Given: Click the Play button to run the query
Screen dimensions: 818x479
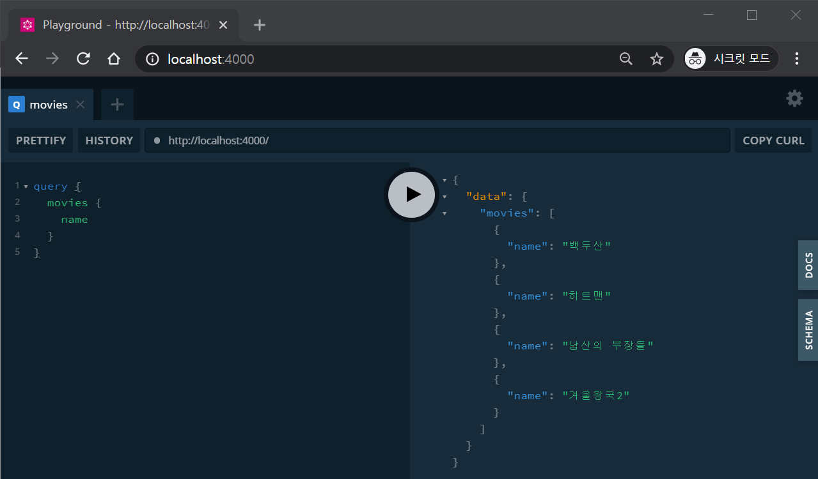Looking at the screenshot, I should [x=411, y=194].
